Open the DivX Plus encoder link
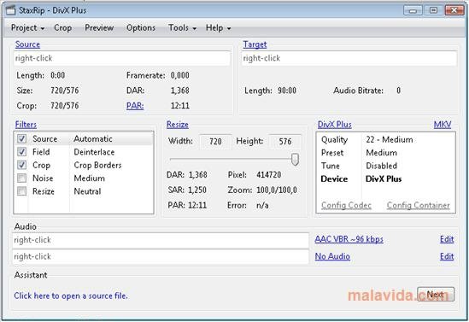The height and width of the screenshot is (322, 469). click(334, 125)
